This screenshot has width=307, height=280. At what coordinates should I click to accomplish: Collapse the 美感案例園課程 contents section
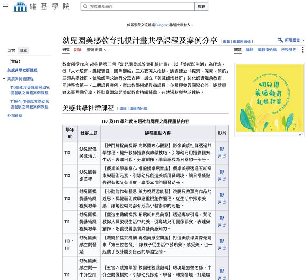[x=4, y=79]
